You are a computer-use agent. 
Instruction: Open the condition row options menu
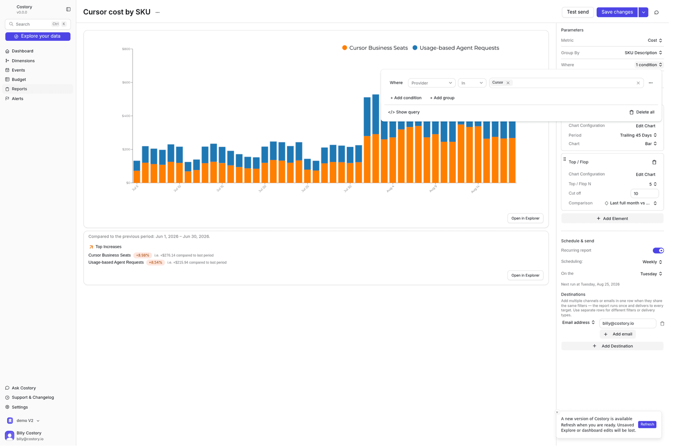651,83
